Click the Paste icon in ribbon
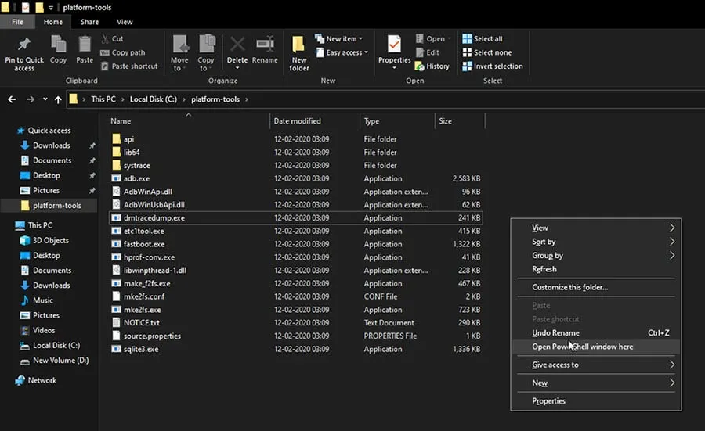 coord(85,45)
